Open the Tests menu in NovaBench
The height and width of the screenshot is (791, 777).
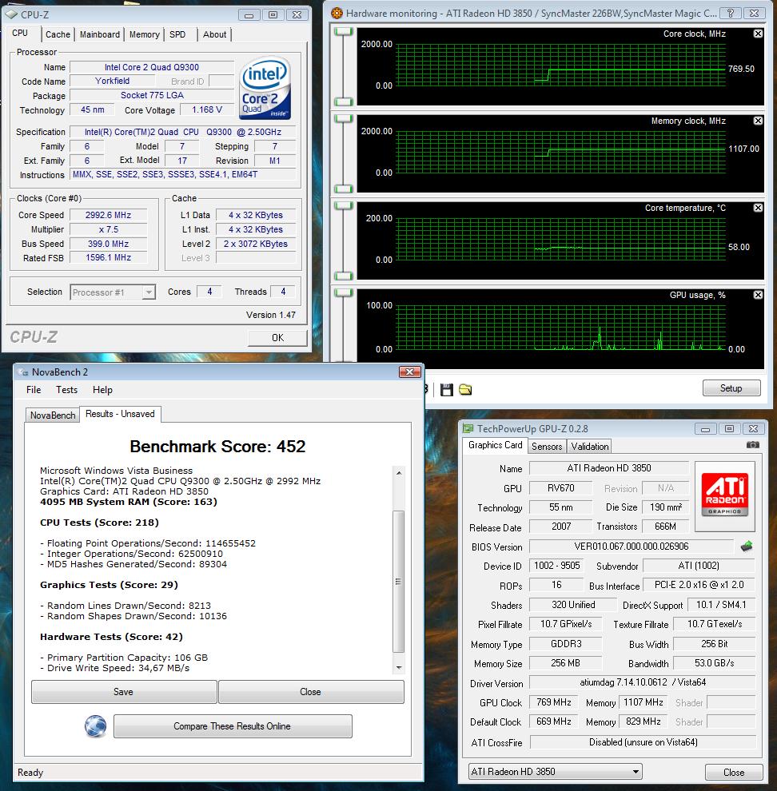click(66, 390)
